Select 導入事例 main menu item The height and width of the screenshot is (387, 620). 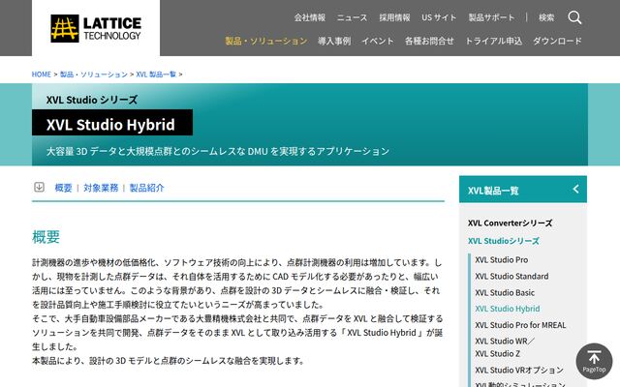click(334, 41)
